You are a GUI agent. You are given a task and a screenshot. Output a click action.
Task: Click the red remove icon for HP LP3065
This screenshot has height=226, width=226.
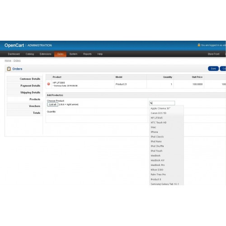click(48, 84)
